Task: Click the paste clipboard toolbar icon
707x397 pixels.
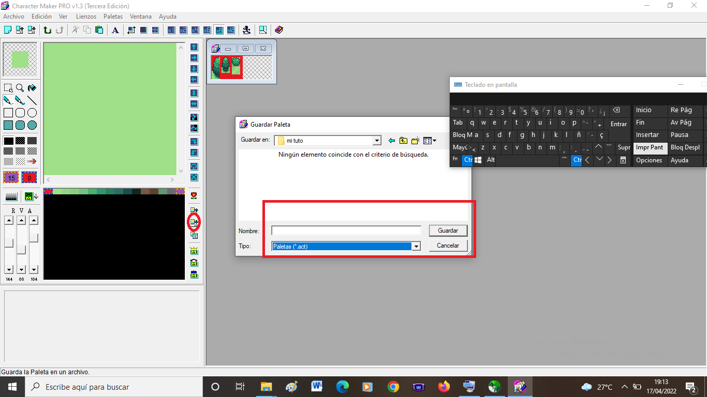Action: point(99,30)
